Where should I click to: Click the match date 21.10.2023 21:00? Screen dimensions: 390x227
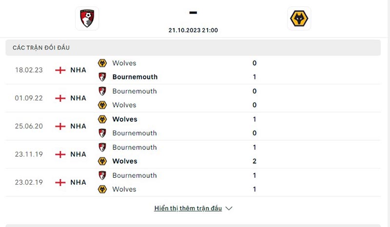pos(193,30)
